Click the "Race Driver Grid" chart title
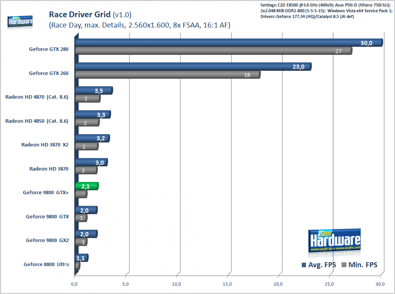 [80, 15]
